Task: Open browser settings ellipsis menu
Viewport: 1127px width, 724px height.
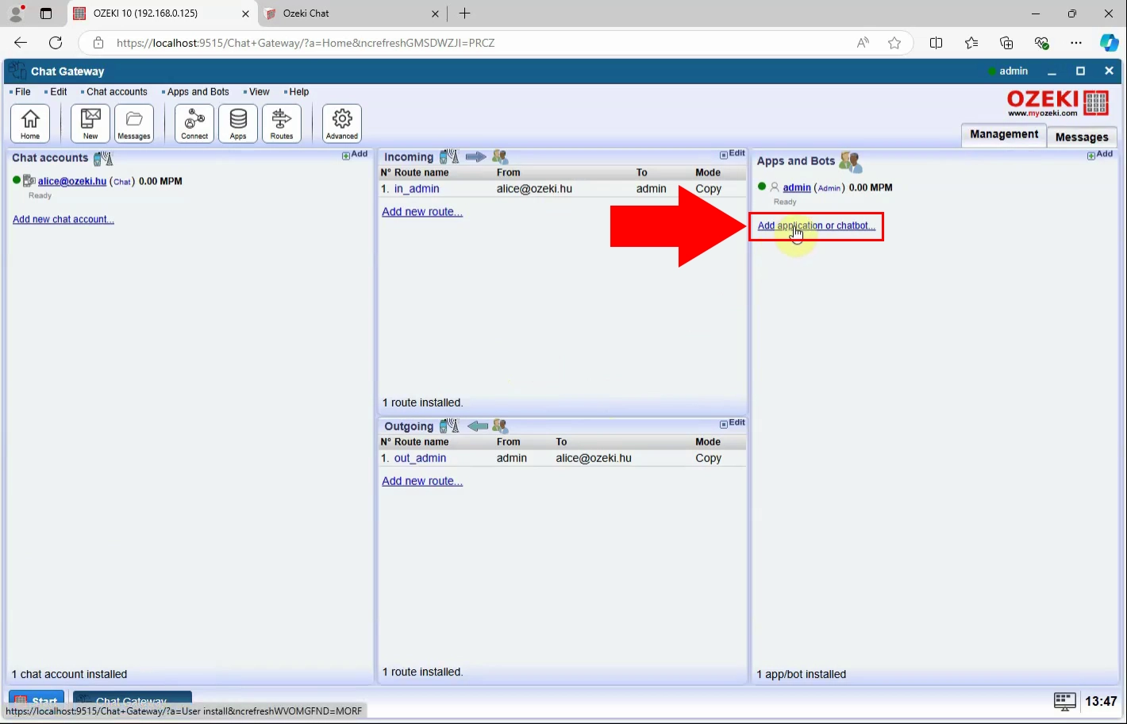Action: click(x=1076, y=43)
